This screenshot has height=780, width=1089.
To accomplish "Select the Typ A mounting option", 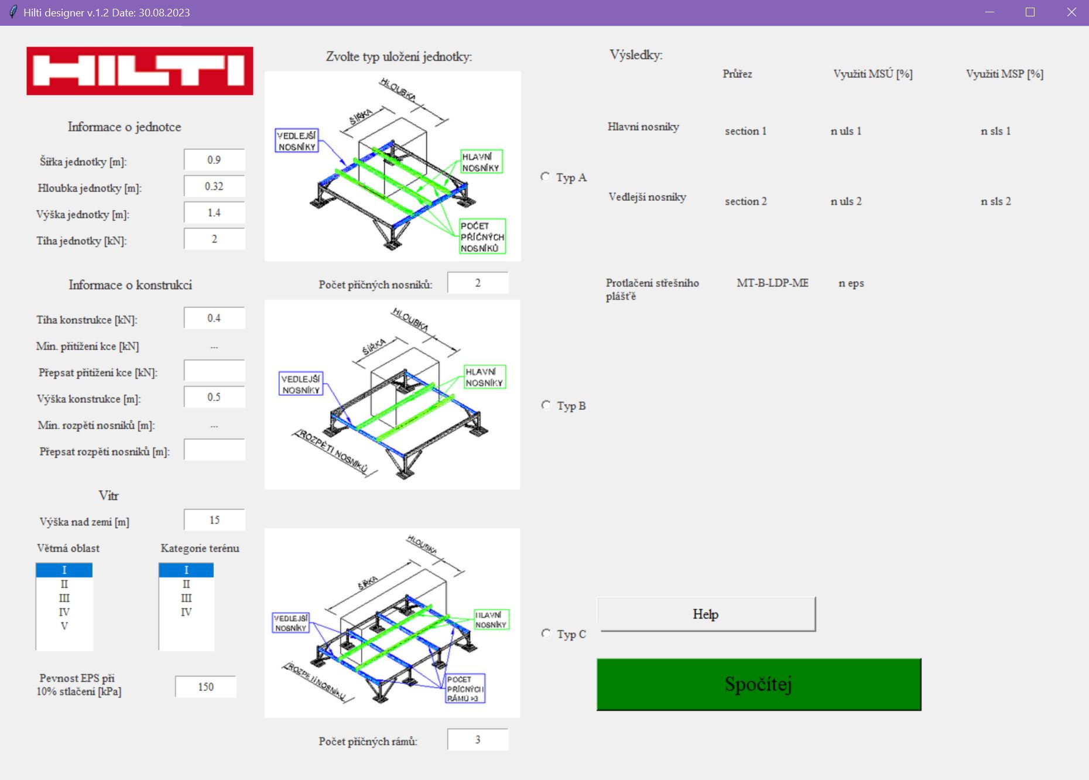I will click(x=546, y=177).
